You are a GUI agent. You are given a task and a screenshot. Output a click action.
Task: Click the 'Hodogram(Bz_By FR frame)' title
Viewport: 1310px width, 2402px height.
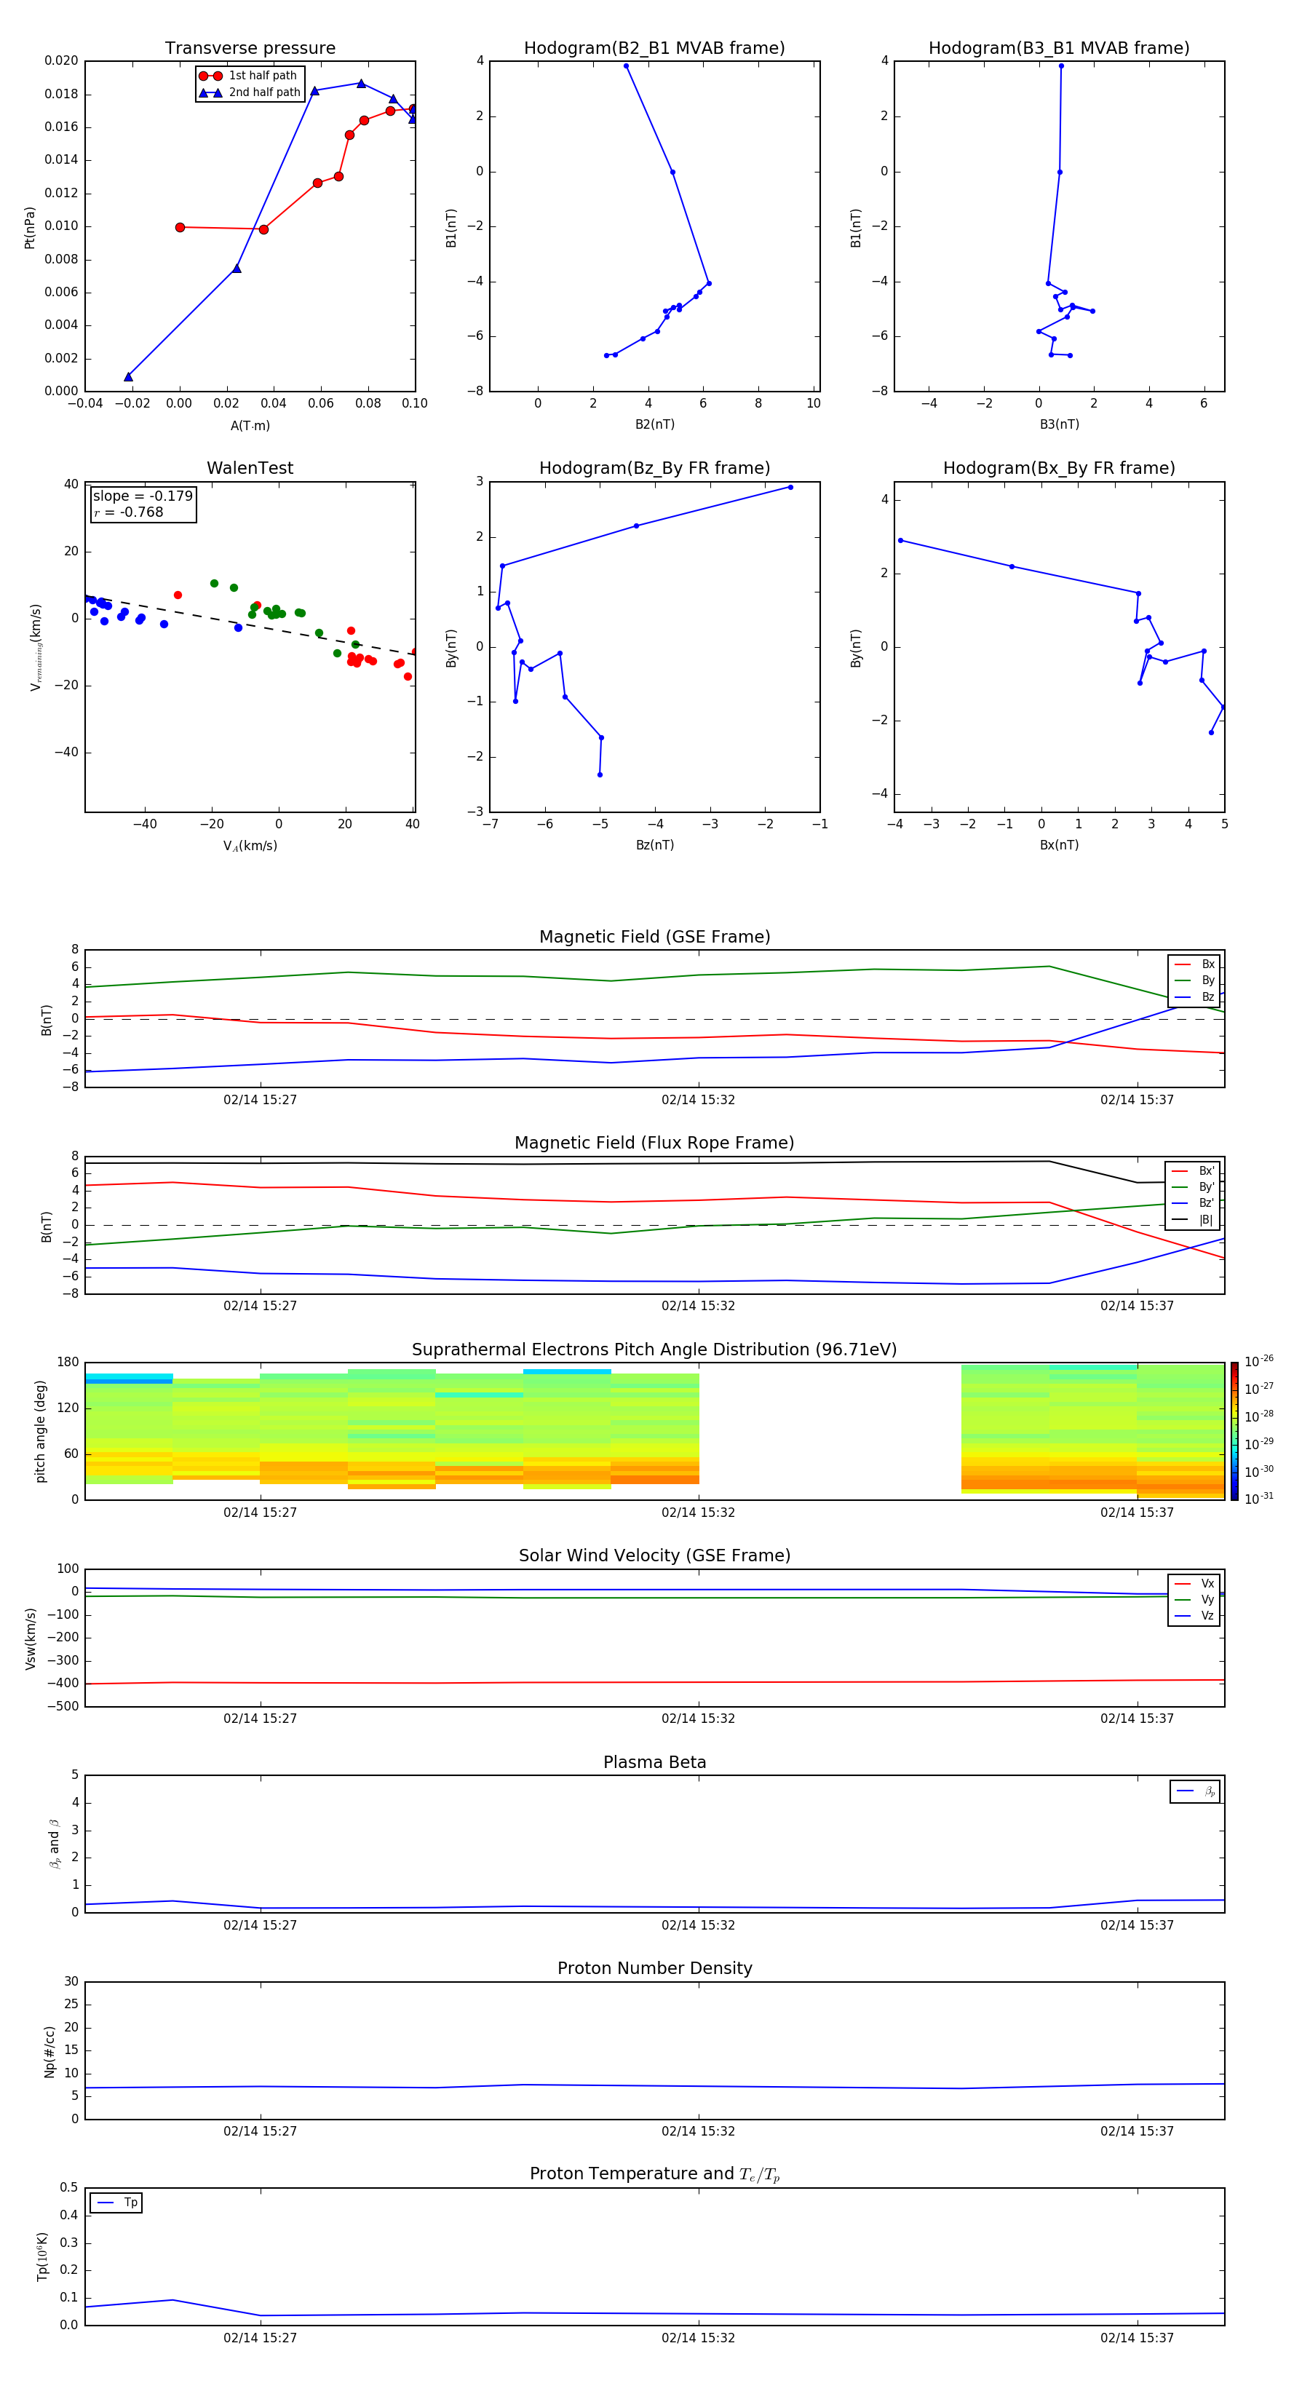(x=654, y=468)
